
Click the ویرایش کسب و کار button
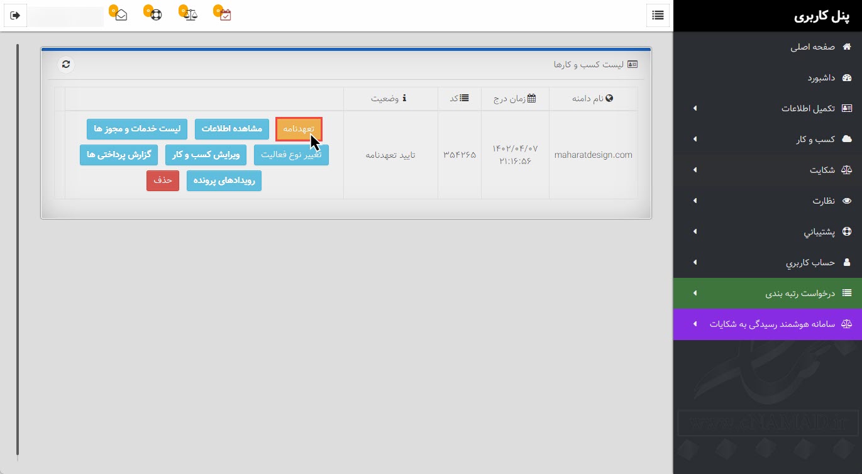(x=206, y=155)
